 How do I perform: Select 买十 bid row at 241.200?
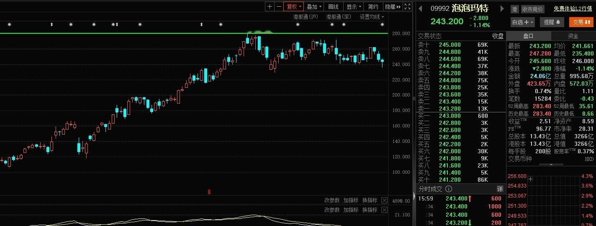(x=460, y=180)
